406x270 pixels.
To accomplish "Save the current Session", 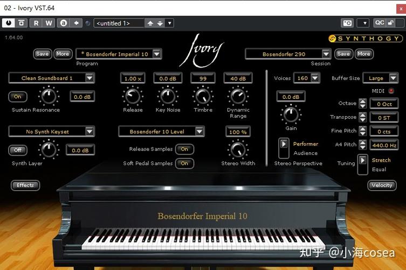I will click(343, 54).
